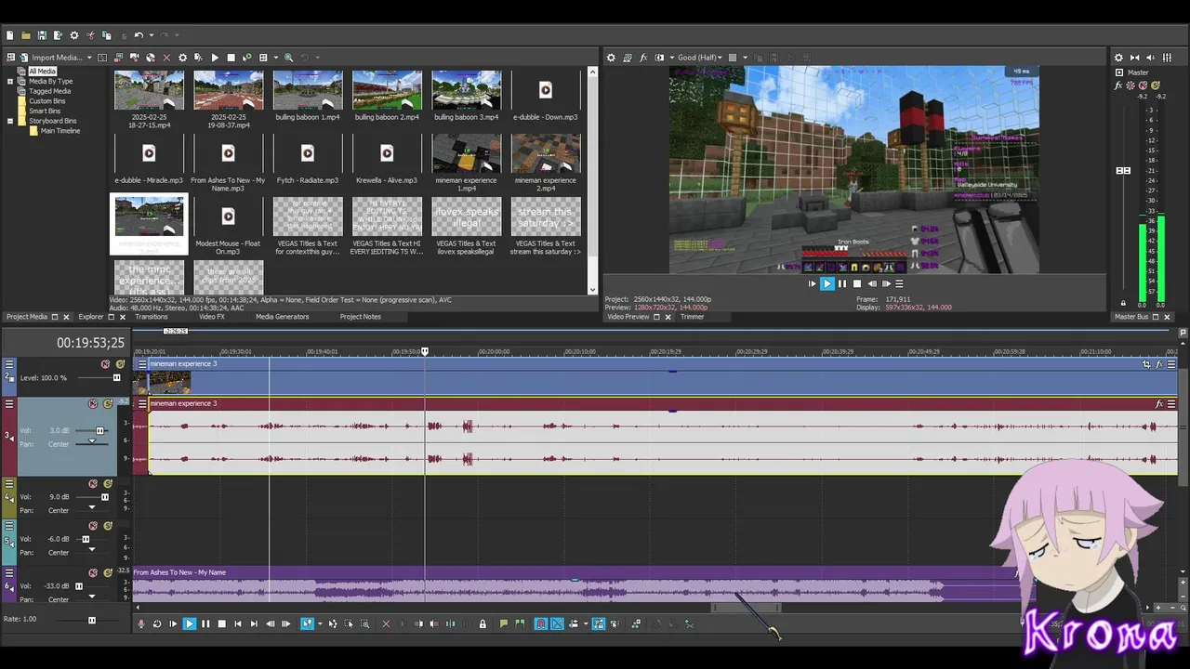Click Event FX icon on mineman experience 3 video event
Image resolution: width=1190 pixels, height=669 pixels.
coord(1158,364)
